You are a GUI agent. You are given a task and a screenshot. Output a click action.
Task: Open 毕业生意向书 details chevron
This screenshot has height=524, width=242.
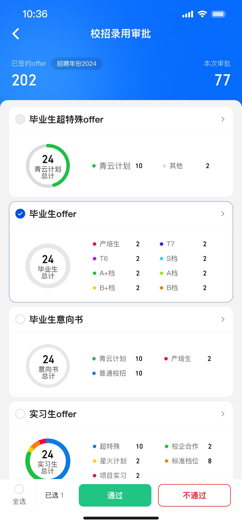point(223,319)
